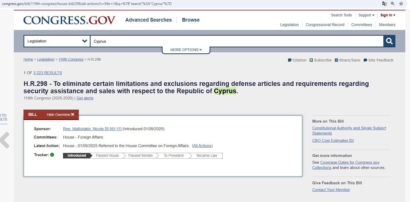Open the Support dropdown menu

366,15
